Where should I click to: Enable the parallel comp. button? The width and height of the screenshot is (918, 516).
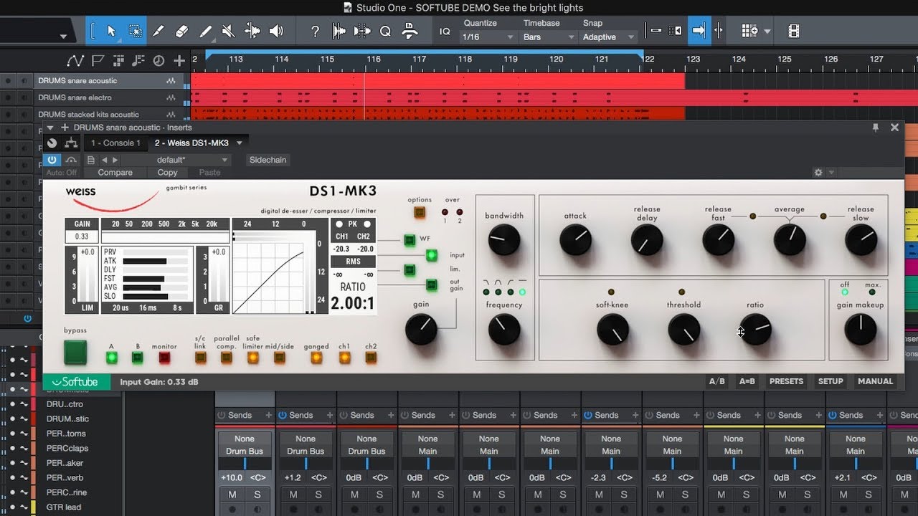227,356
